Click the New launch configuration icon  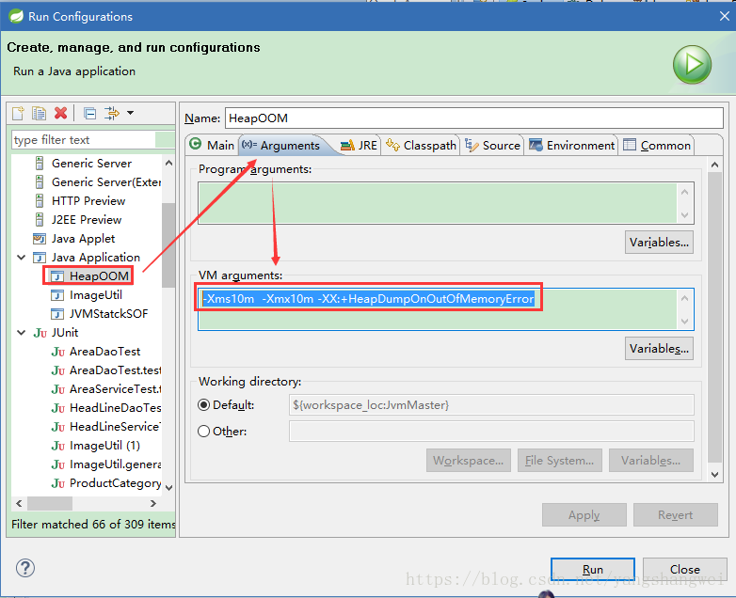tap(18, 113)
